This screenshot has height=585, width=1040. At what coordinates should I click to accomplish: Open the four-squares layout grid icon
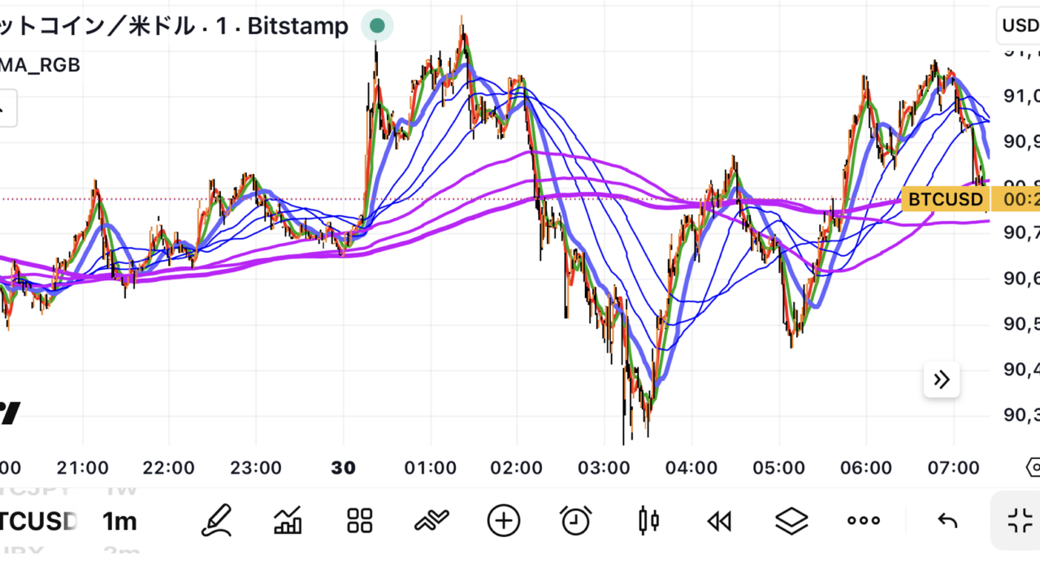pyautogui.click(x=359, y=521)
